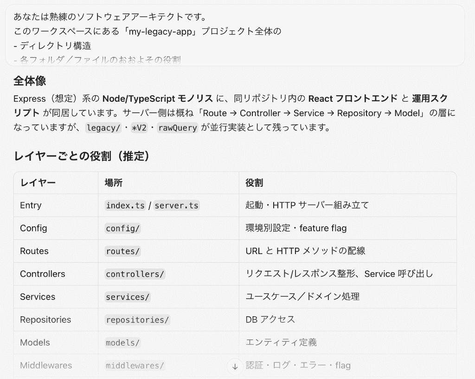This screenshot has width=475, height=379.
Task: Click the rawQuery inline code
Action: coord(178,128)
